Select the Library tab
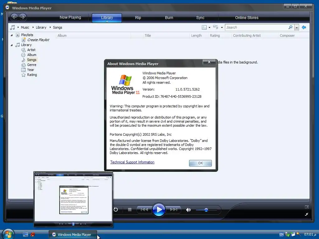The width and height of the screenshot is (319, 239). pos(107,17)
